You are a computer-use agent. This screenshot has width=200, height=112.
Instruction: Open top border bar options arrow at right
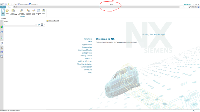click(x=199, y=19)
